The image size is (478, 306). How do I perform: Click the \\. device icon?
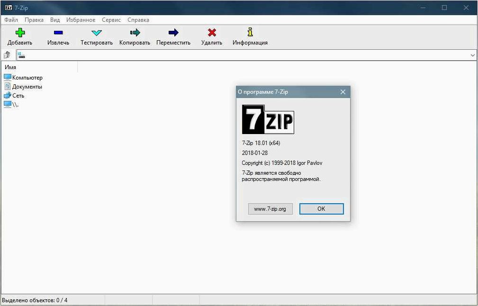[x=8, y=105]
